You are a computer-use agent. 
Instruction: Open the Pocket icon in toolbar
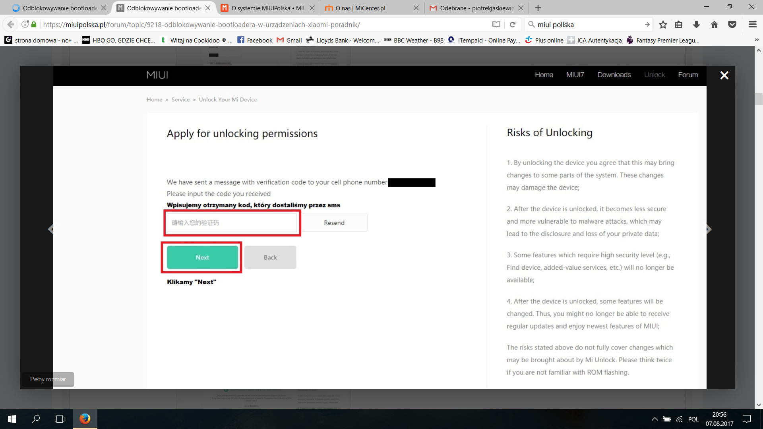[732, 25]
